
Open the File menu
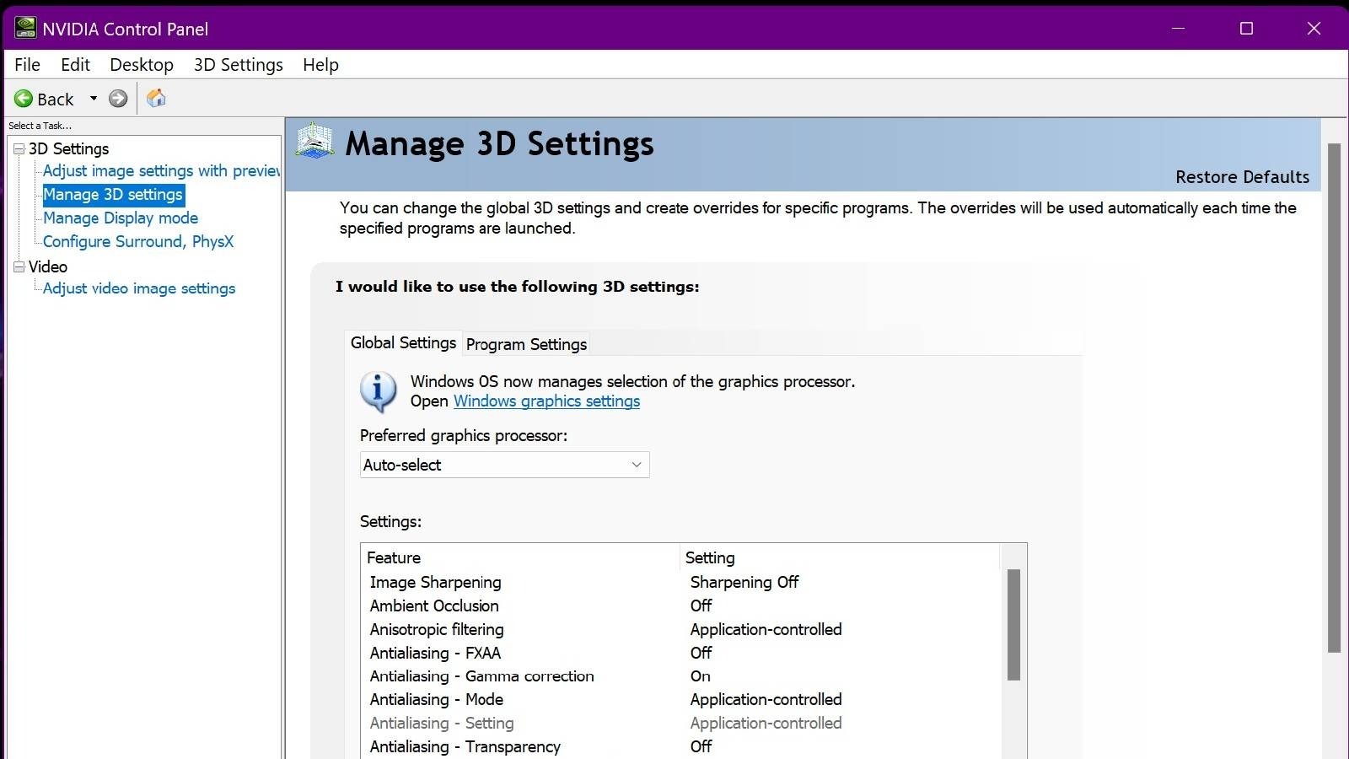[27, 65]
